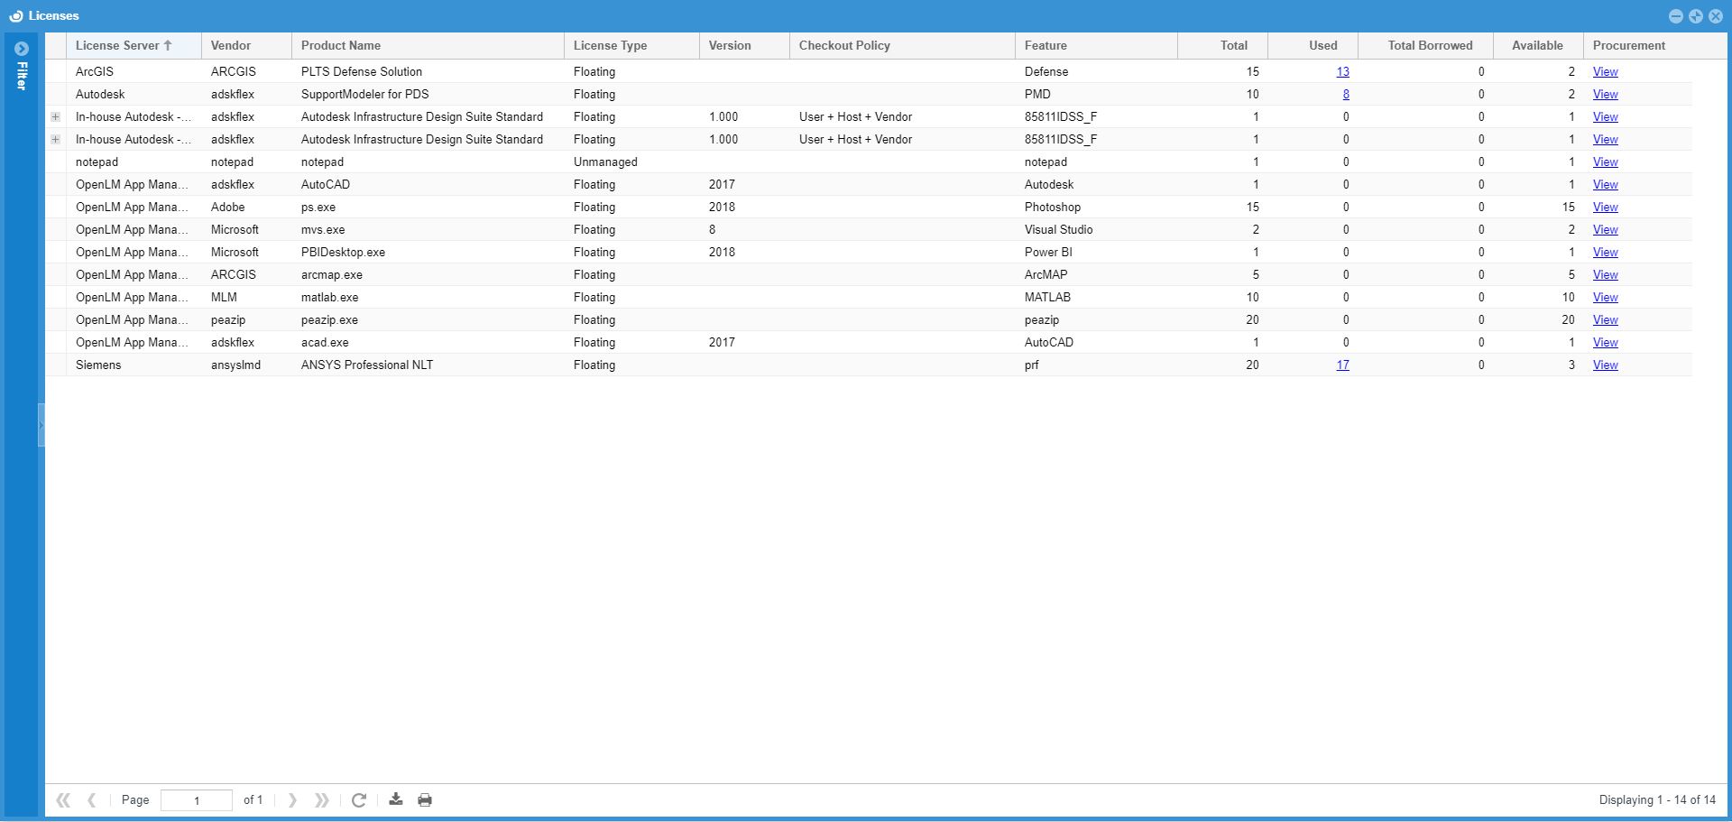Click the Page number input field
The width and height of the screenshot is (1732, 822).
point(196,800)
